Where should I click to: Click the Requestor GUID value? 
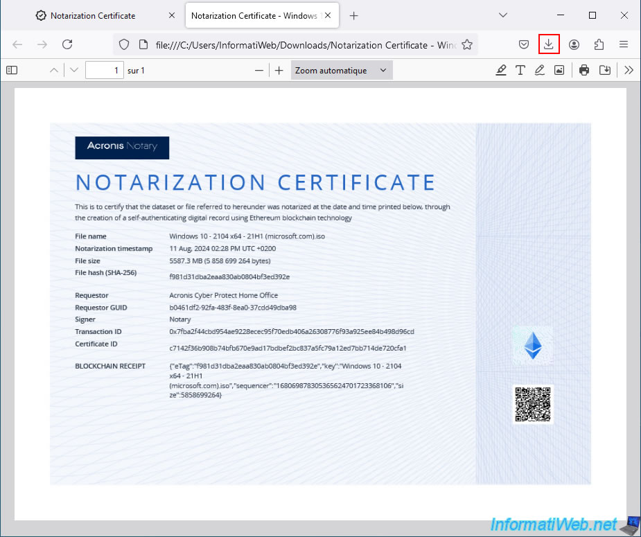(x=233, y=308)
